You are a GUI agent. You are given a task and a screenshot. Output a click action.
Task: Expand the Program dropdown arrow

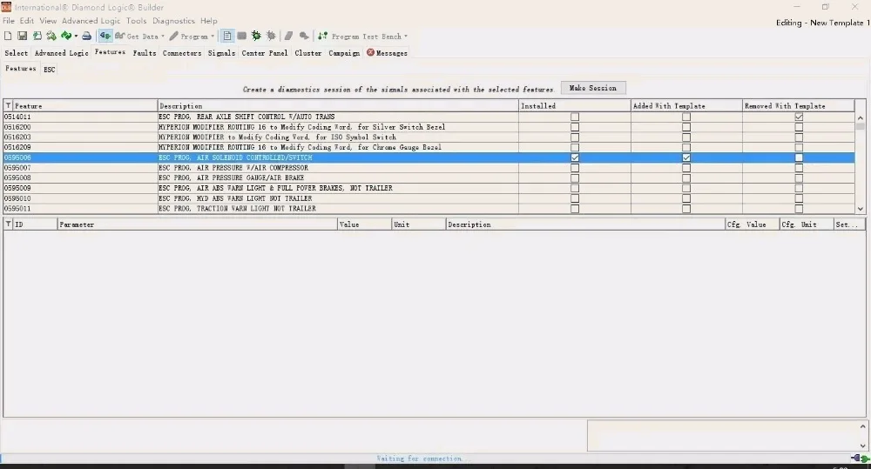click(x=213, y=37)
